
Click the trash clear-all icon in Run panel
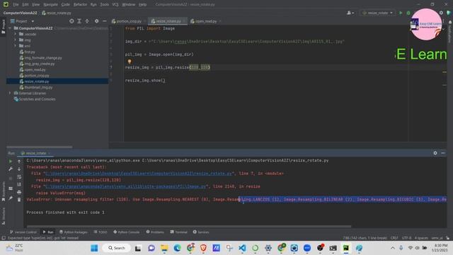19,200
